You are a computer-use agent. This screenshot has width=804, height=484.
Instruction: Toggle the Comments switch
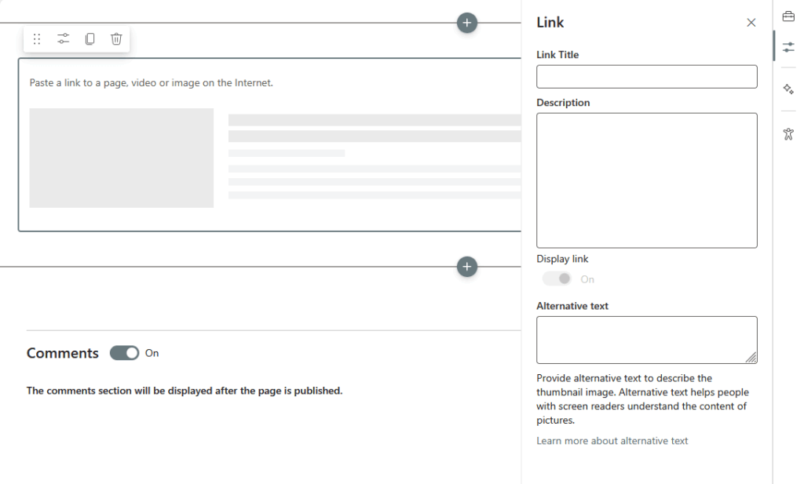pos(124,353)
